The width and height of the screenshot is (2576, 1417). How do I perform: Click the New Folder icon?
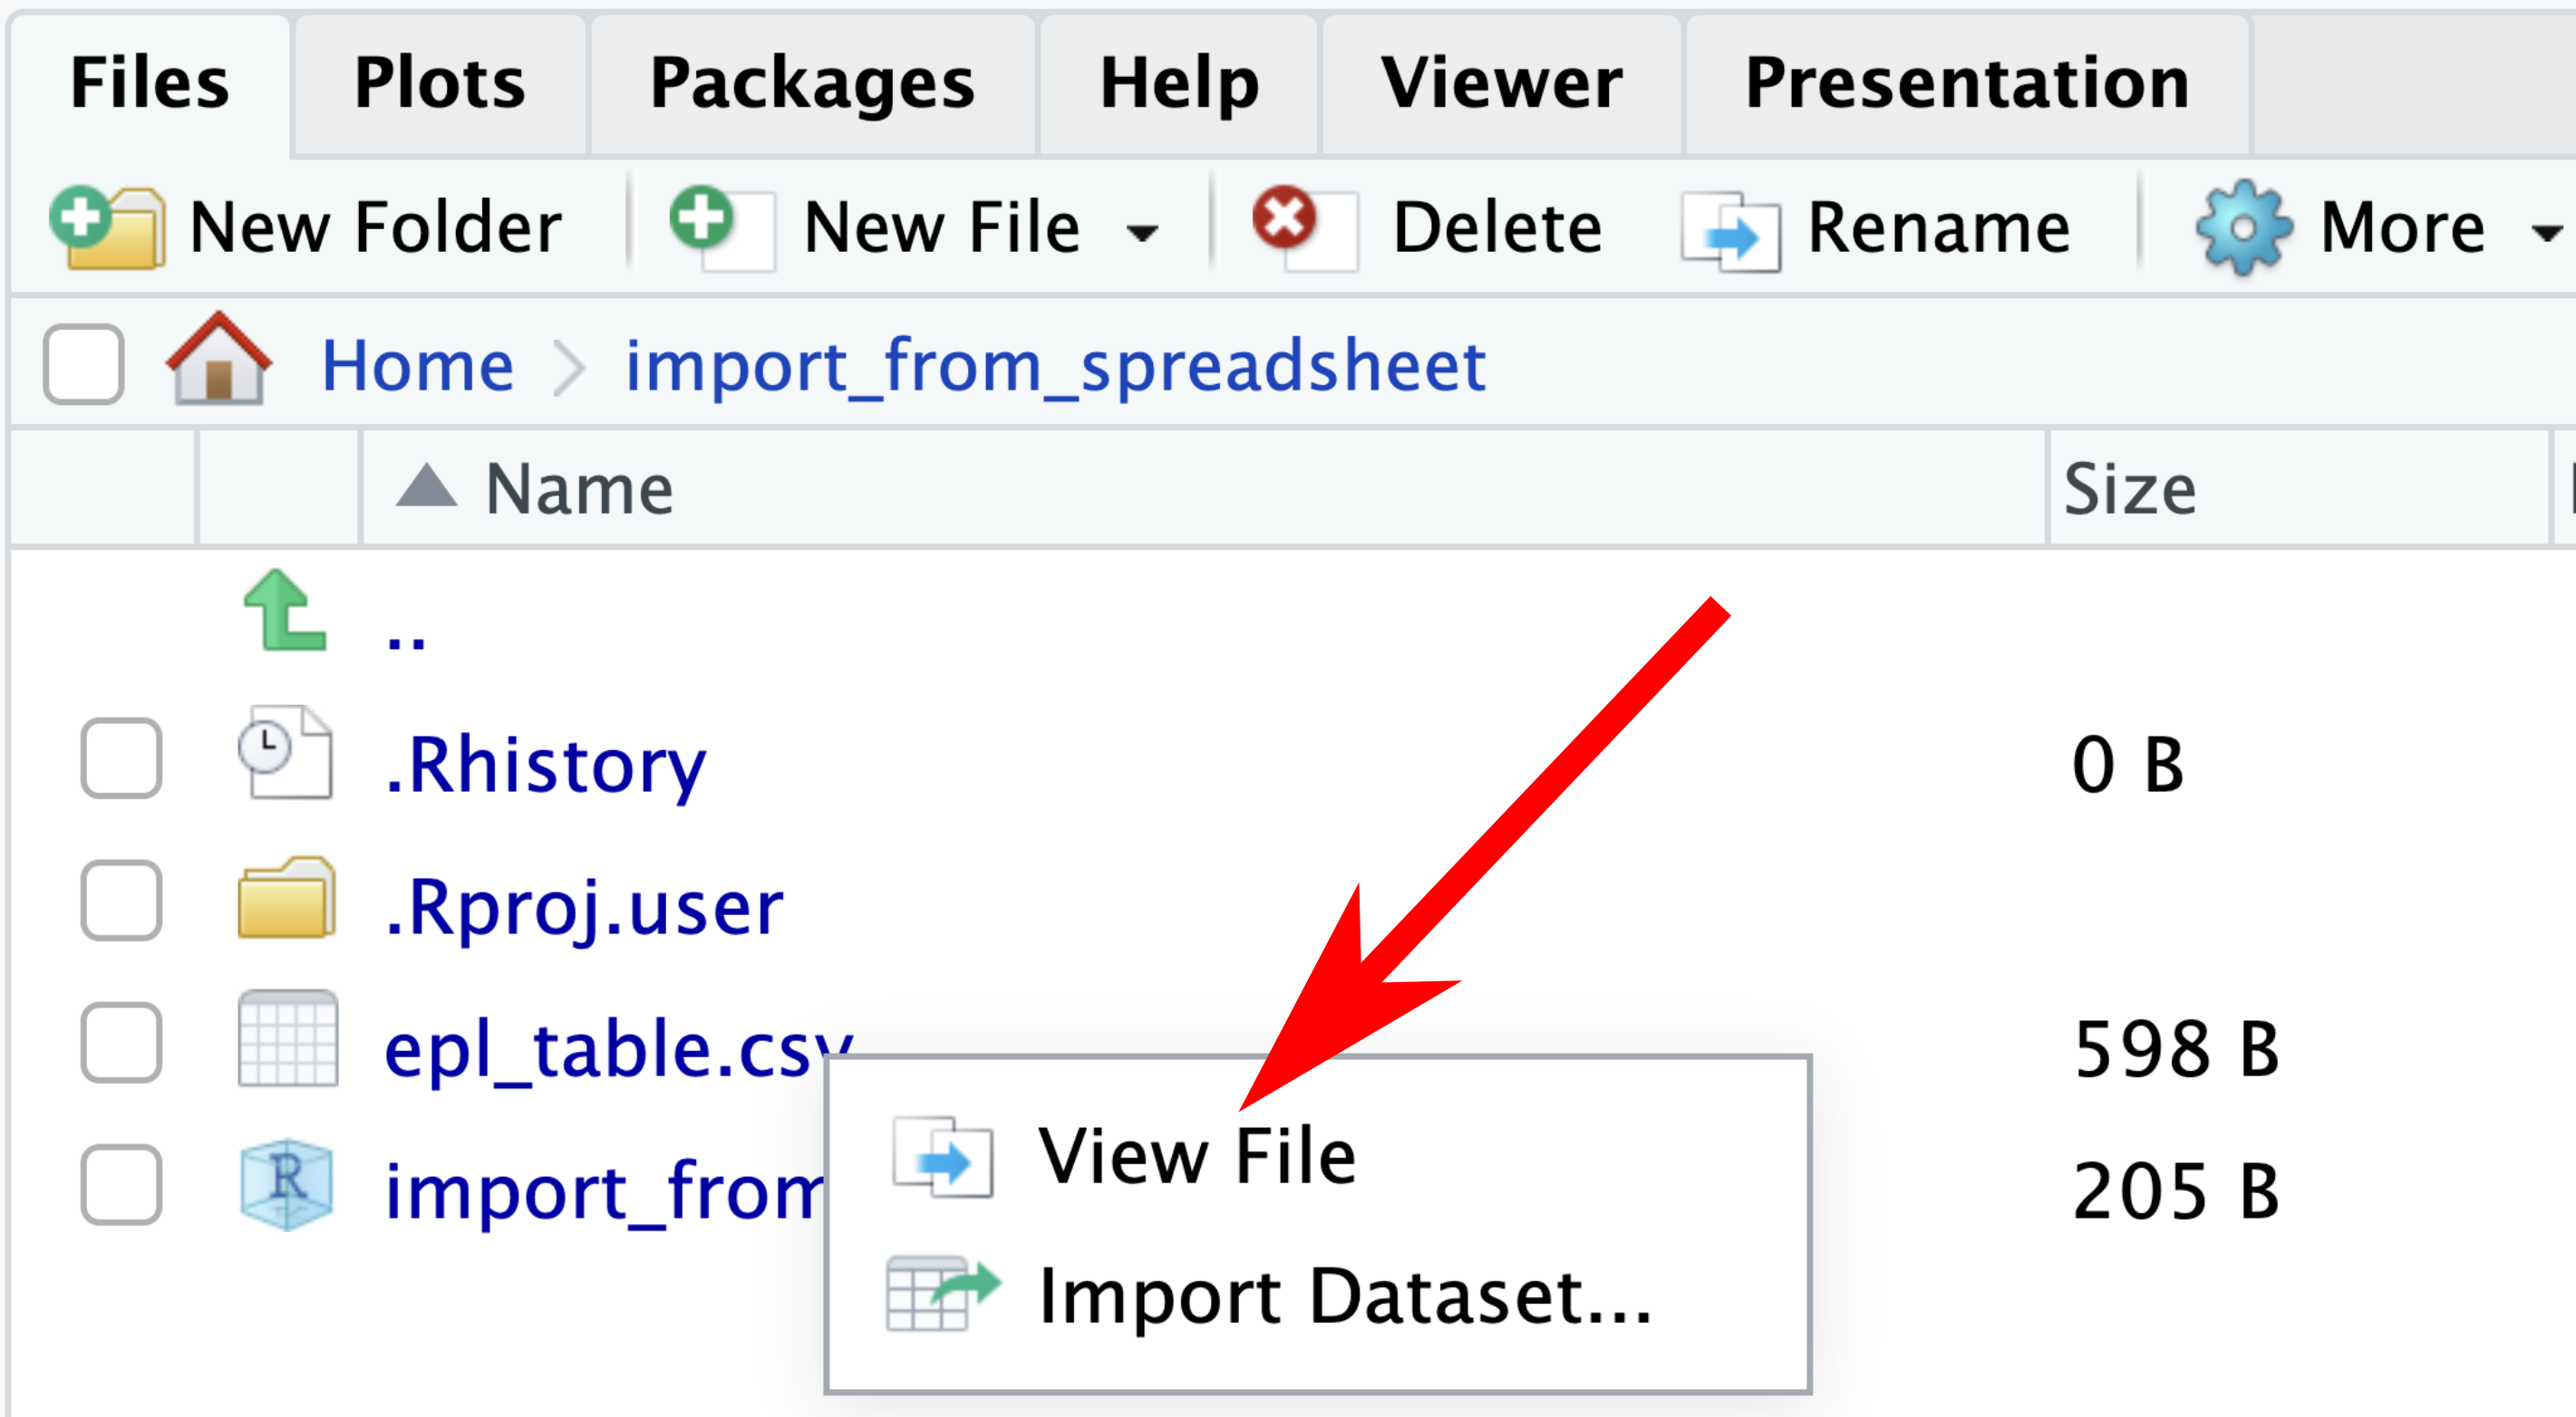point(107,227)
